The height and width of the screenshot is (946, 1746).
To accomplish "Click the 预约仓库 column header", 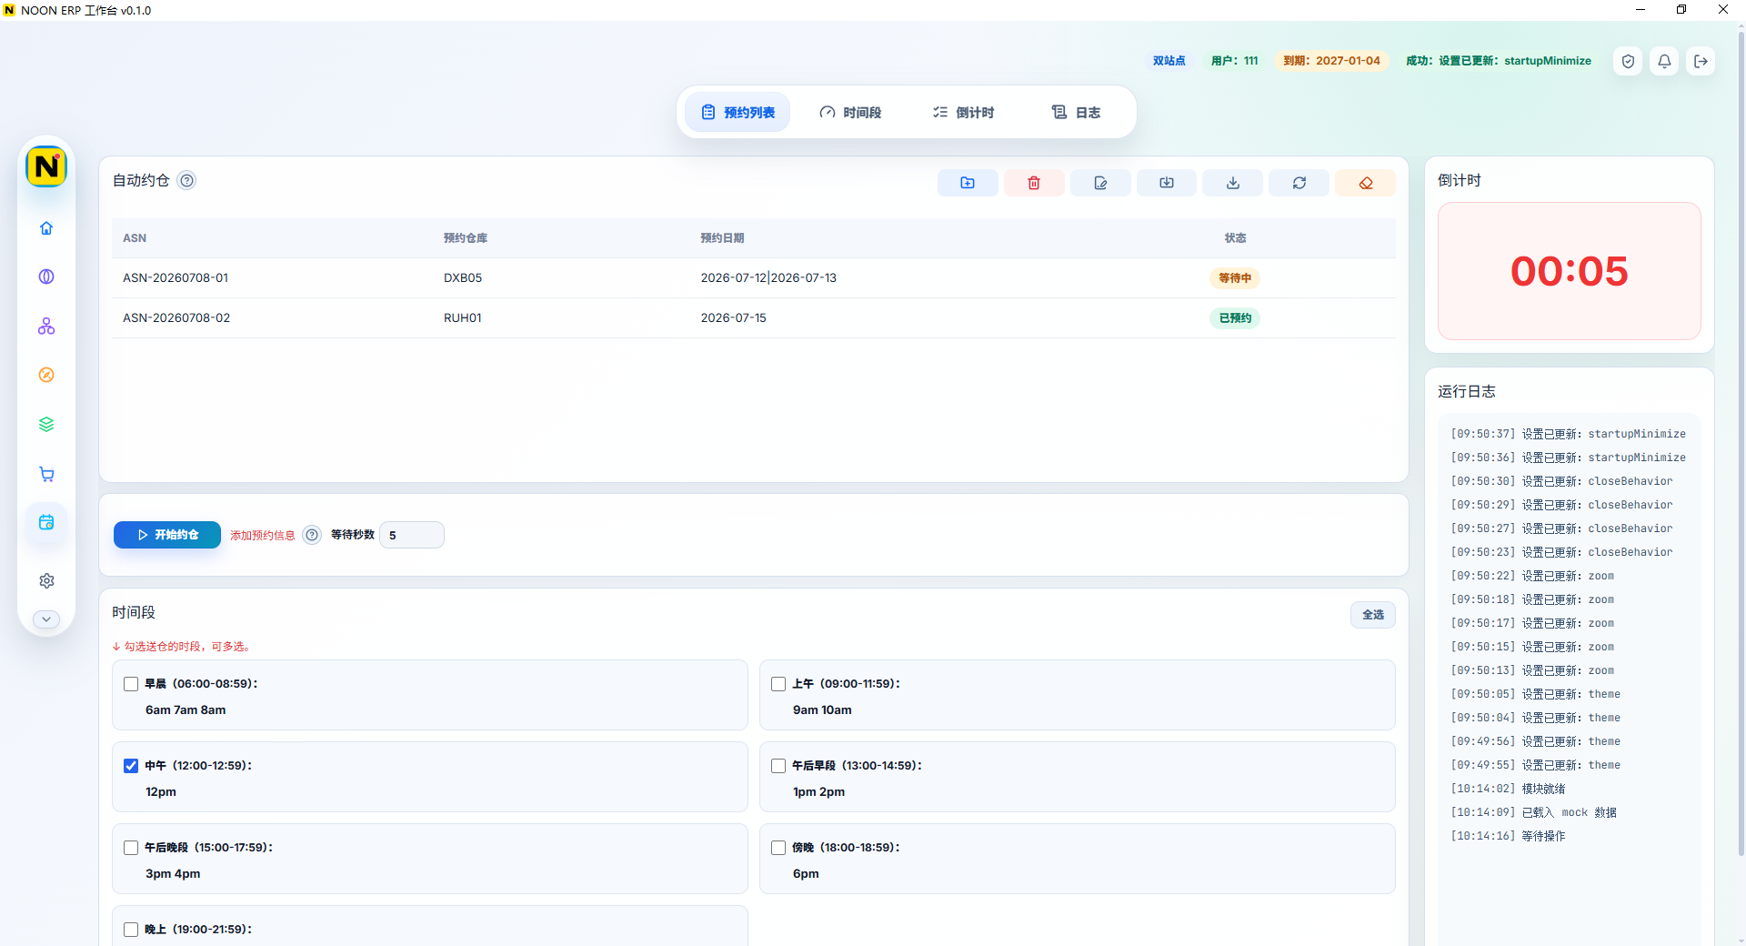I will [466, 238].
